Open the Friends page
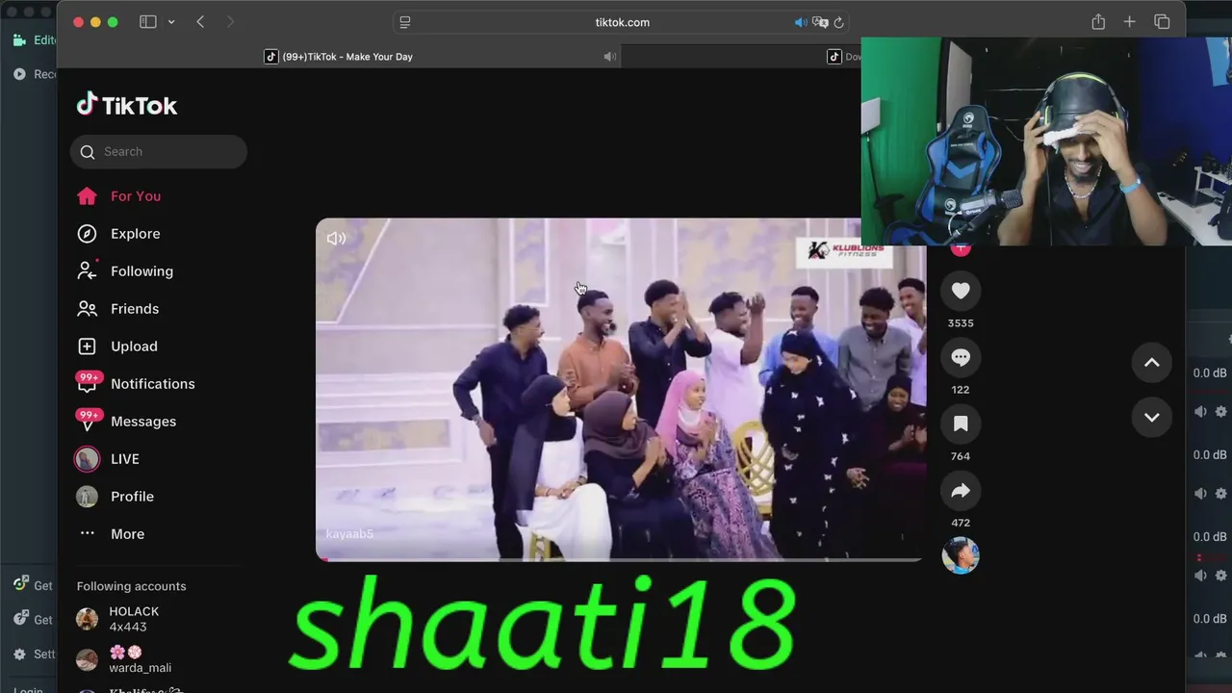The height and width of the screenshot is (693, 1232). pos(135,309)
